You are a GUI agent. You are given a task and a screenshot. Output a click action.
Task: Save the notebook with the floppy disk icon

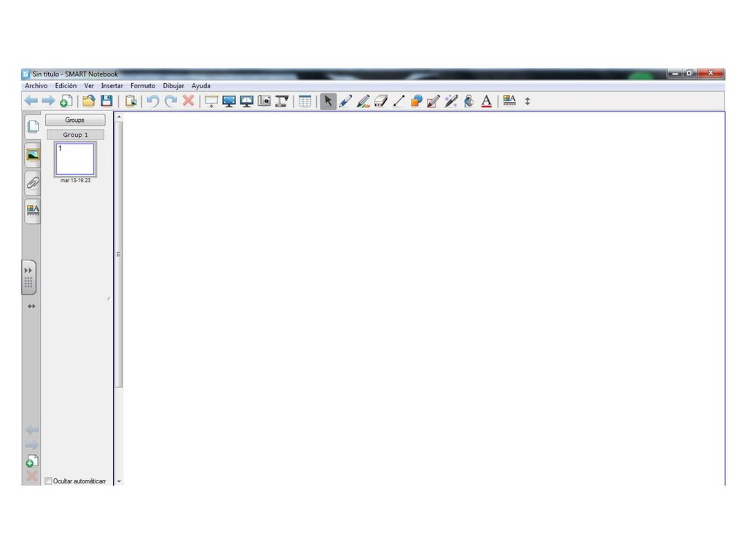coord(106,101)
